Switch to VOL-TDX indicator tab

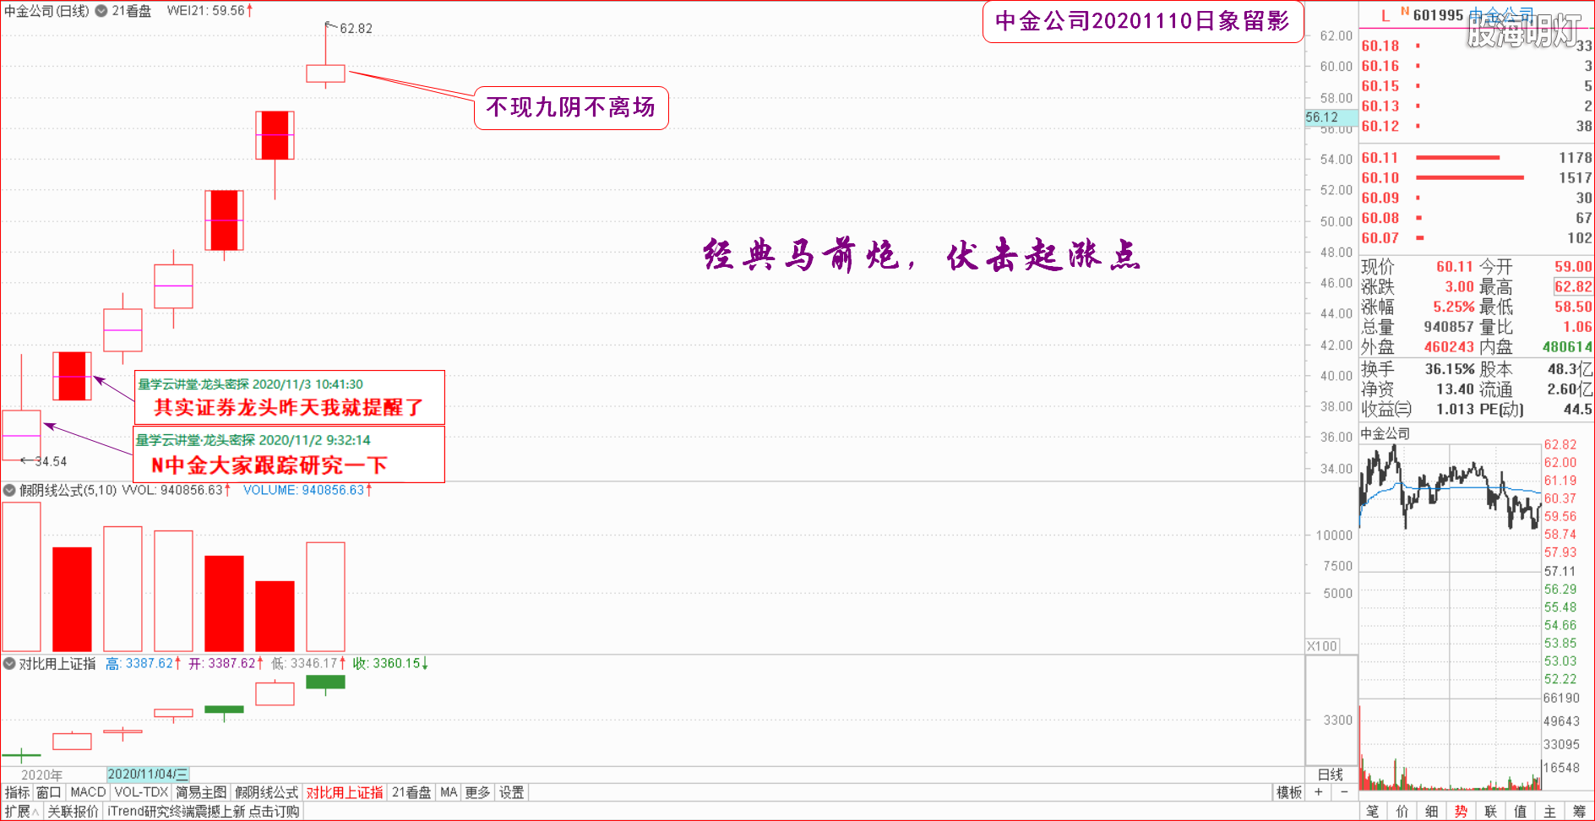point(141,792)
